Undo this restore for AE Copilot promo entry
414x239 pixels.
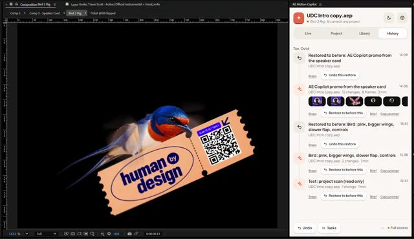(x=340, y=76)
